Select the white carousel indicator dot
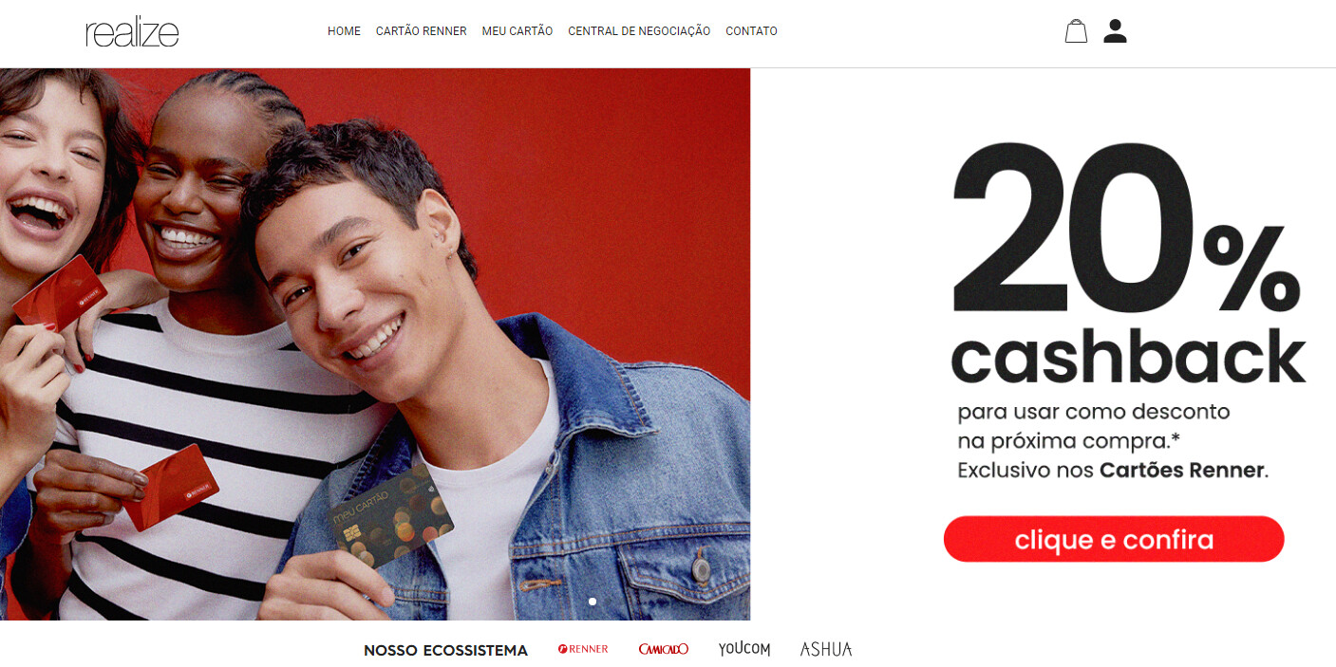Viewport: 1336px width, 667px height. coord(593,602)
